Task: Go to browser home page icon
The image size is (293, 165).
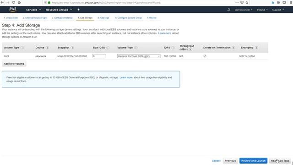Action: (x=19, y=2)
